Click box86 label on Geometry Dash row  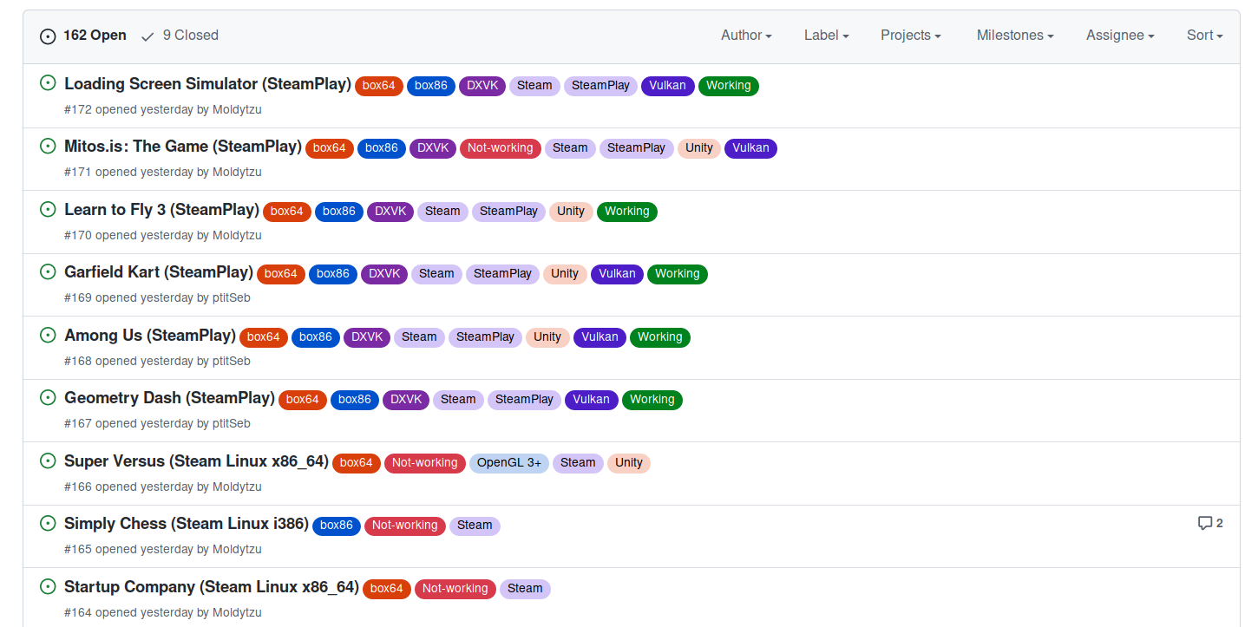355,400
